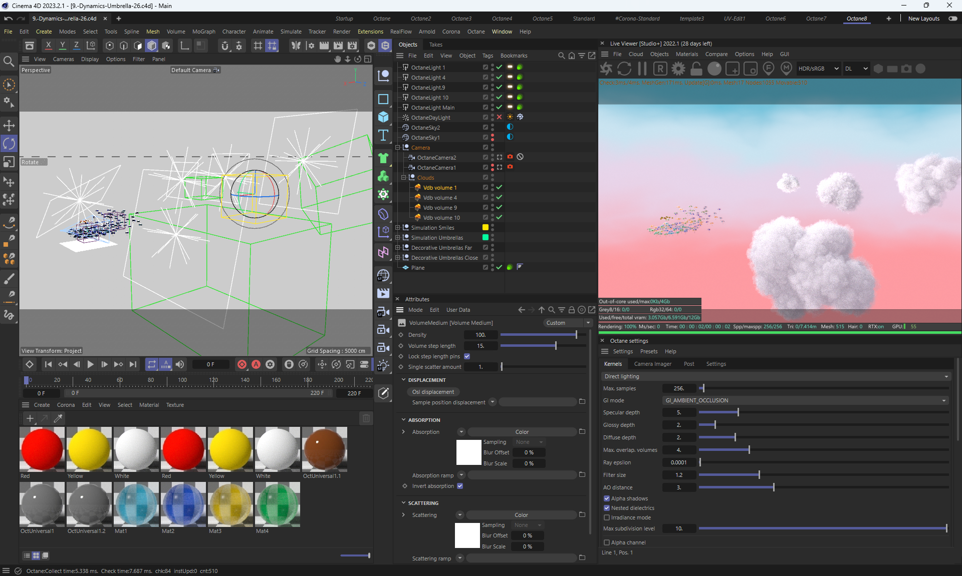Click the Live Viewer settings gear icon
The height and width of the screenshot is (576, 962).
pyautogui.click(x=678, y=69)
